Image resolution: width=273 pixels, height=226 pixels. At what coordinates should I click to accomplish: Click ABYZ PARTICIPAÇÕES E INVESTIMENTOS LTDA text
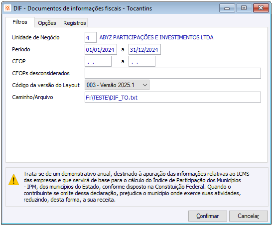156,37
